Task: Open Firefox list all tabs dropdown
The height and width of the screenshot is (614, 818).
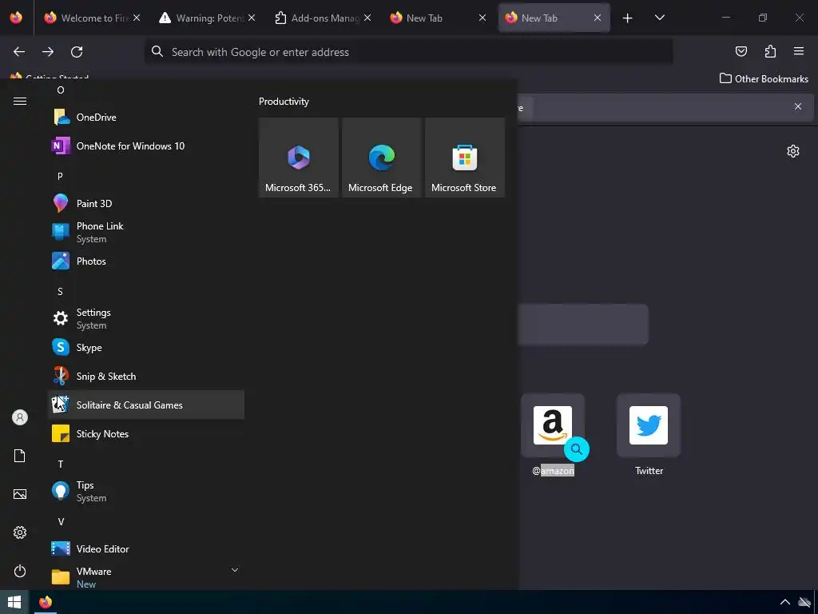Action: pyautogui.click(x=659, y=18)
